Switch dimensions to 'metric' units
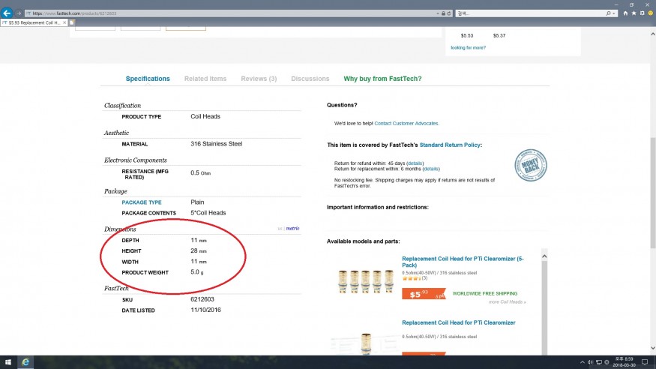This screenshot has height=369, width=656. 292,229
